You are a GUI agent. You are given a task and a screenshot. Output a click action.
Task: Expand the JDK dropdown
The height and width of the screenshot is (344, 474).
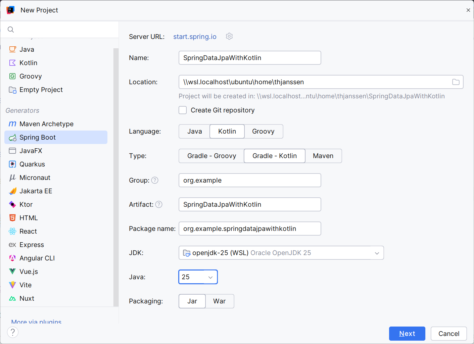(377, 253)
